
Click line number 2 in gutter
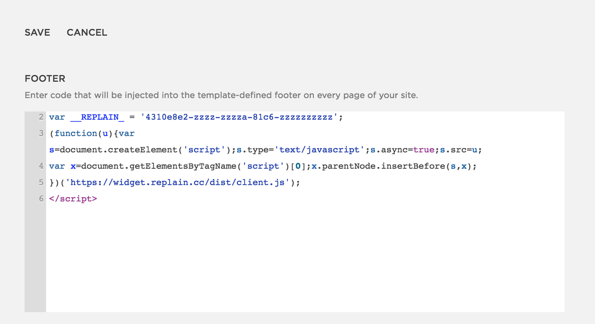coord(41,117)
